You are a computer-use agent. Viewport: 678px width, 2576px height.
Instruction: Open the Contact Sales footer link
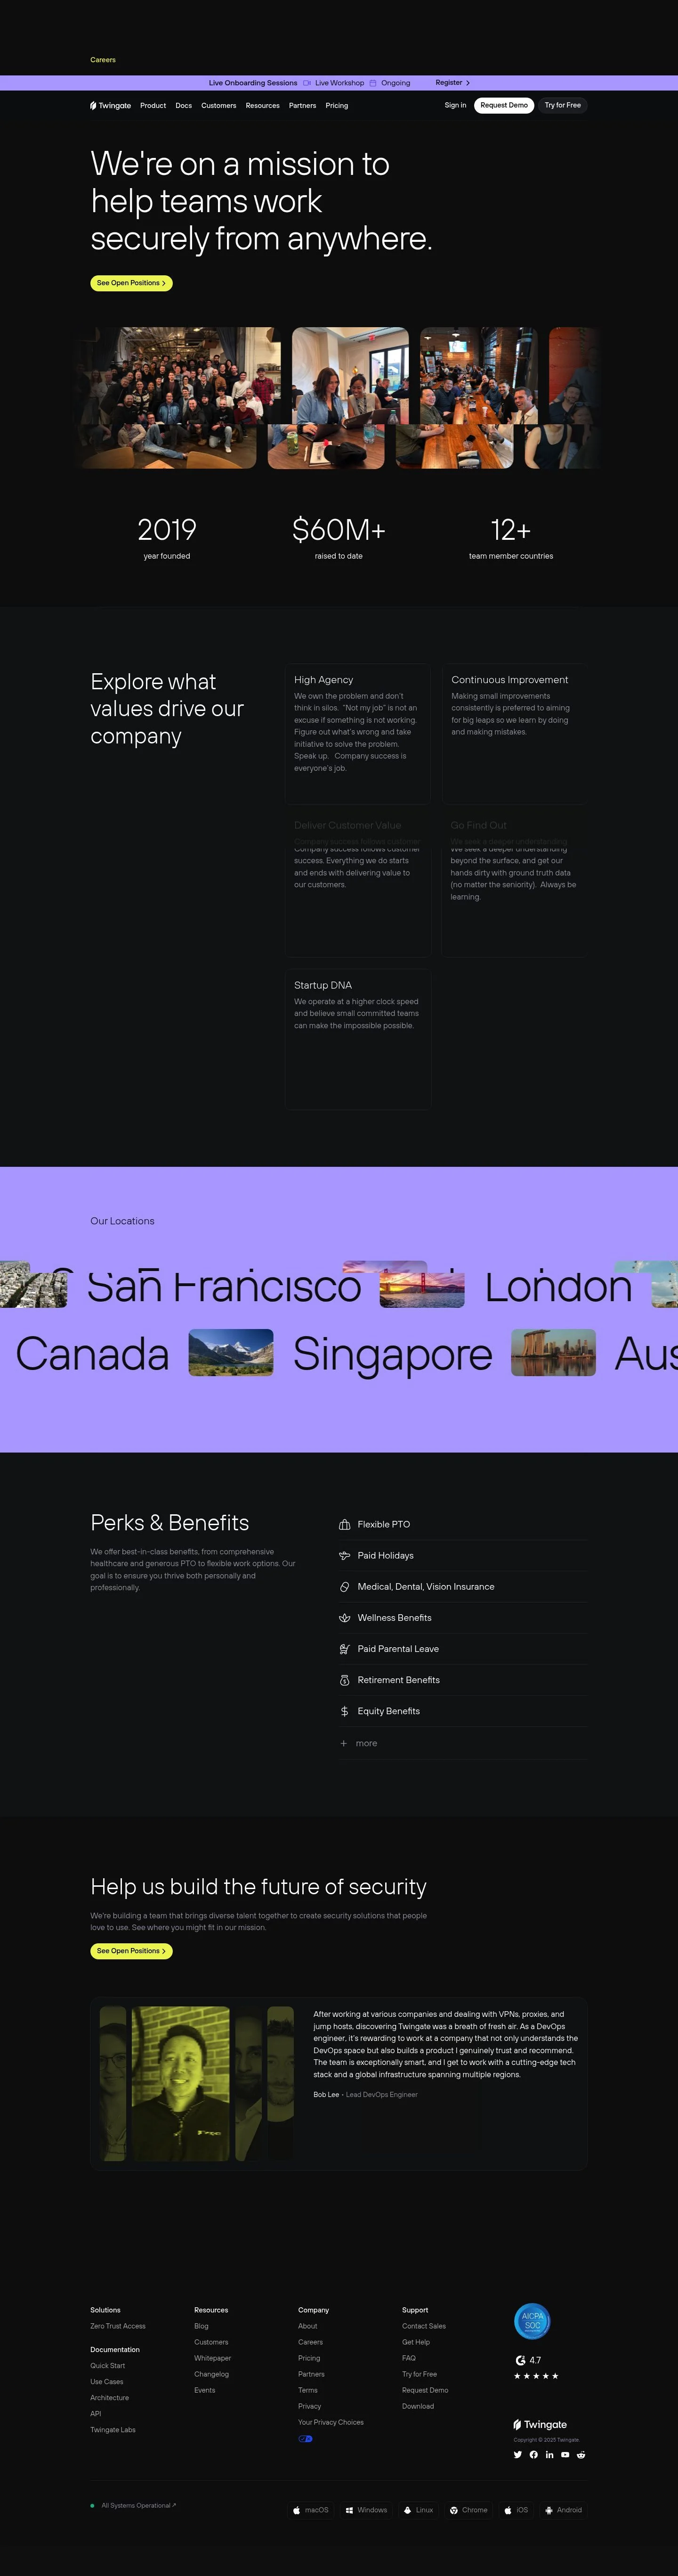(423, 2326)
